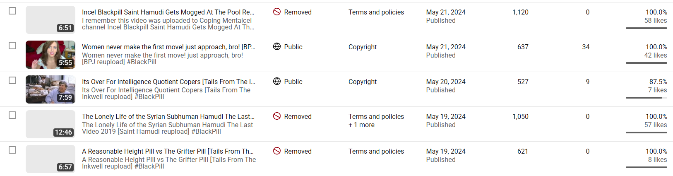This screenshot has width=673, height=176.
Task: Click Terms and policies on the 1,120-views row
Action: (x=376, y=12)
